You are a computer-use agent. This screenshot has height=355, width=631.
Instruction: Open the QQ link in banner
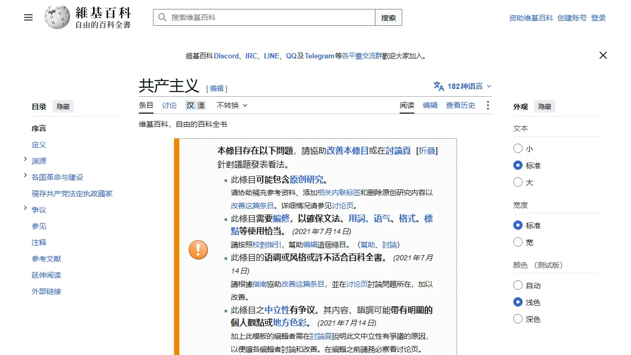(x=291, y=56)
